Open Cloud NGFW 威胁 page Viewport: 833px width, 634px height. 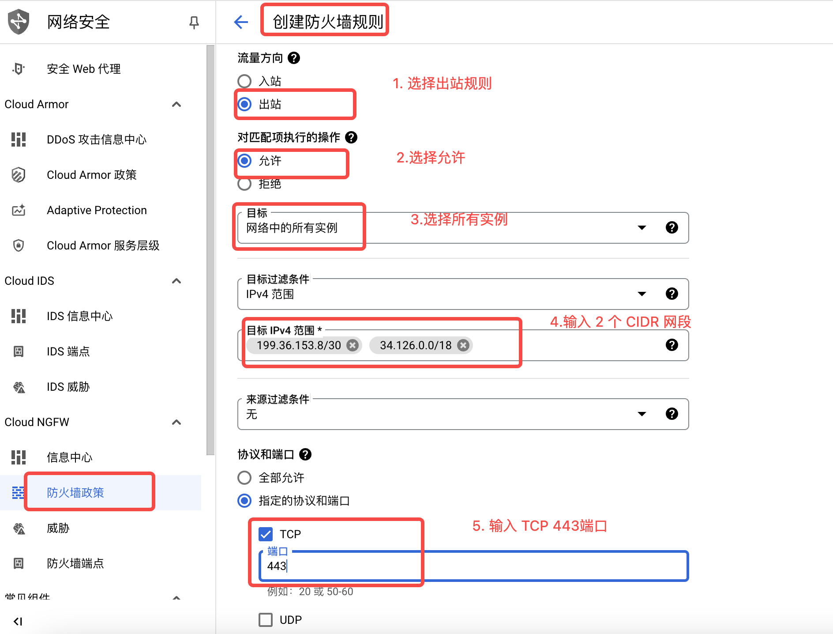[101, 528]
